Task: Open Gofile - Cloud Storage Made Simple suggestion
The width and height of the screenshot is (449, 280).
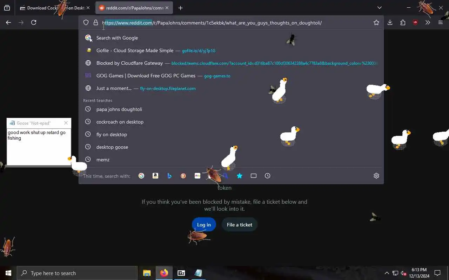Action: tap(231, 50)
